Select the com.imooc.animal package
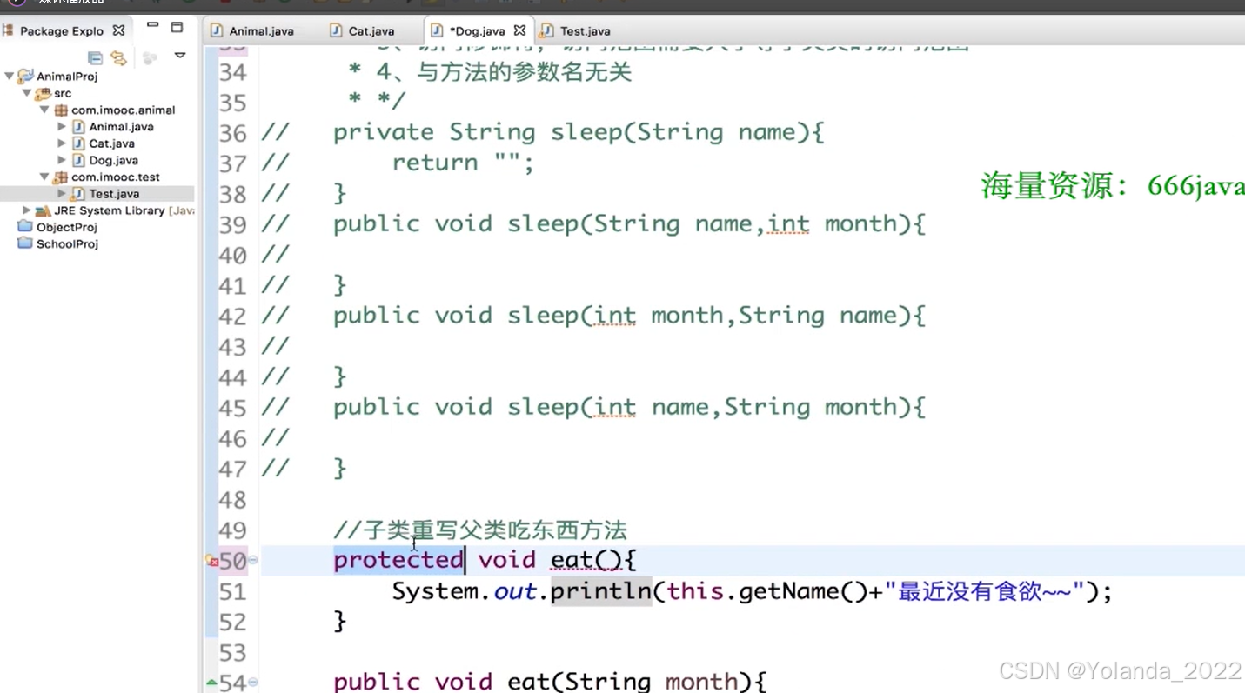This screenshot has height=693, width=1245. 124,110
